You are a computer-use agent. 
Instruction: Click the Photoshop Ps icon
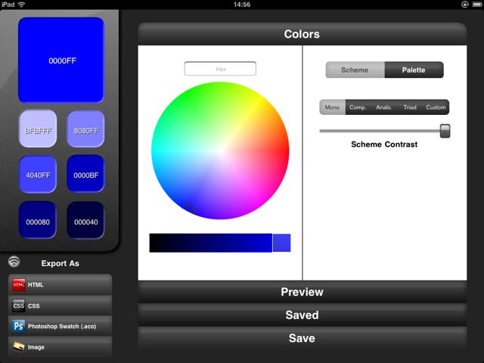[x=18, y=326]
